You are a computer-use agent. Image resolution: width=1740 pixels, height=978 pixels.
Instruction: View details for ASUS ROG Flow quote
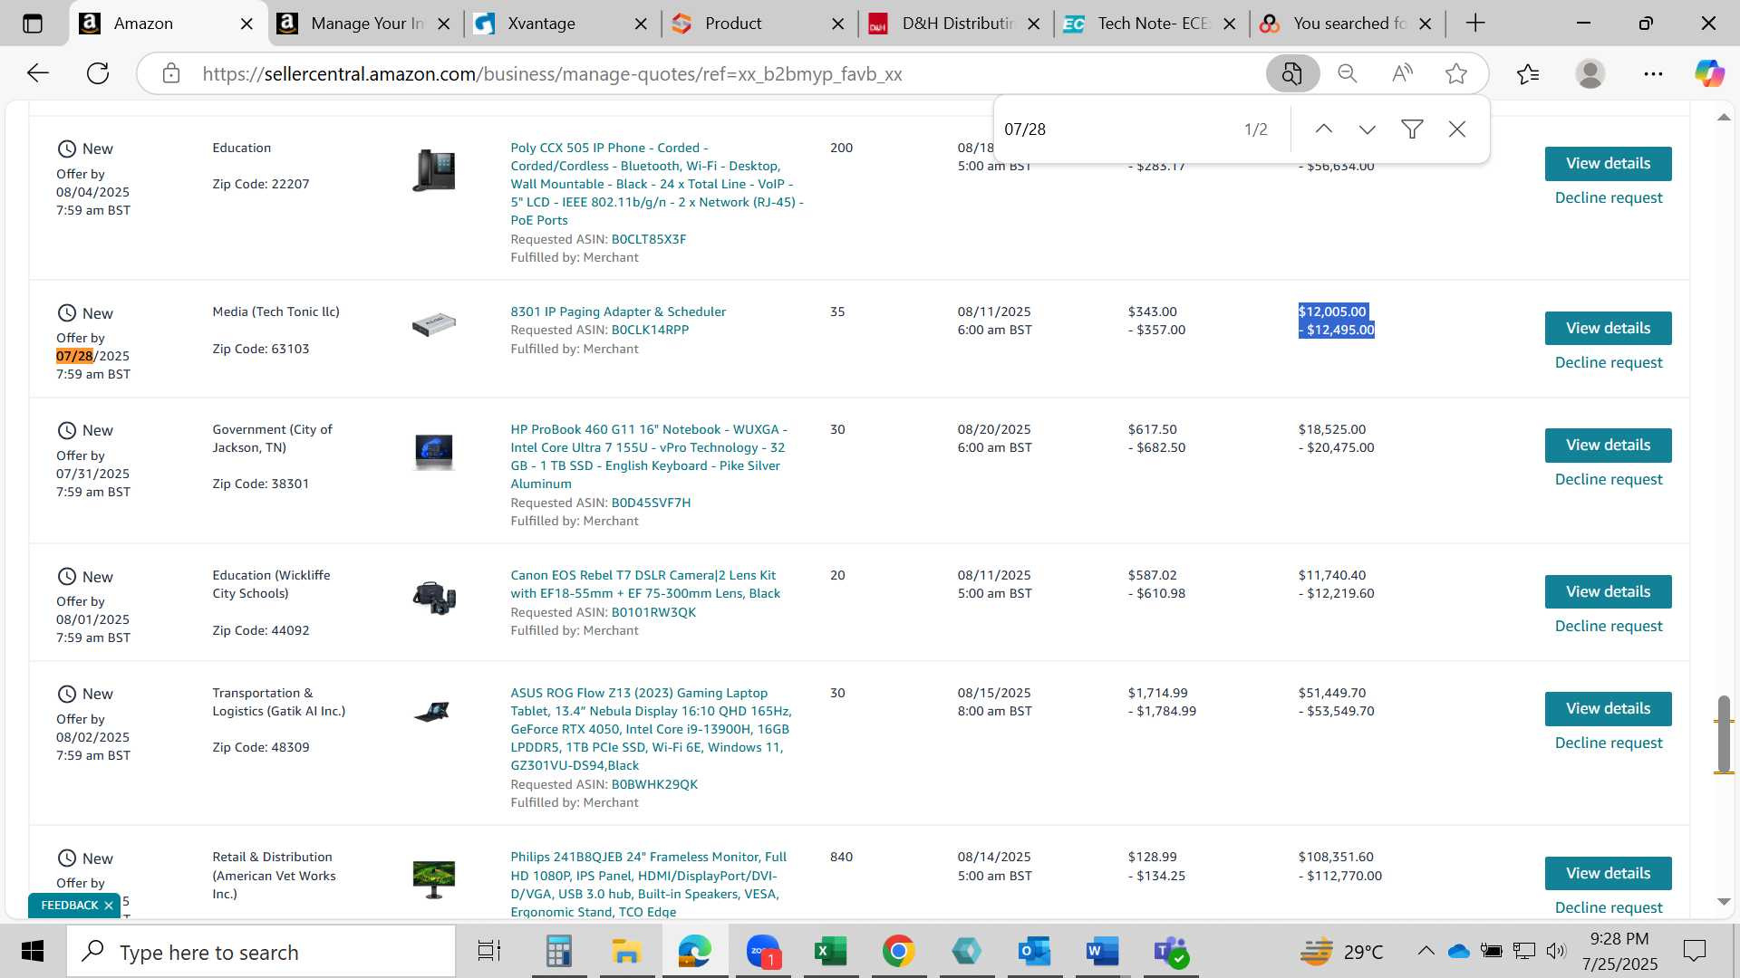click(1608, 708)
